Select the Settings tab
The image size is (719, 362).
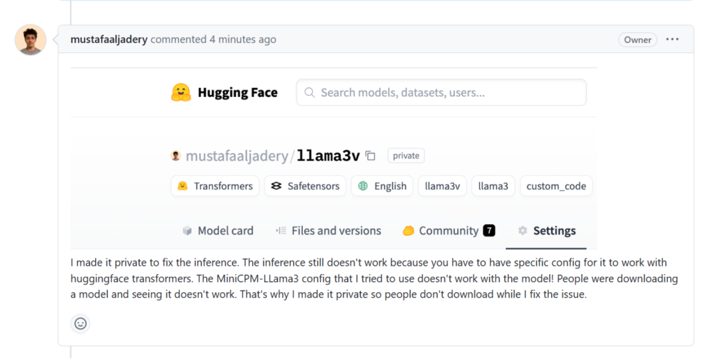coord(554,231)
